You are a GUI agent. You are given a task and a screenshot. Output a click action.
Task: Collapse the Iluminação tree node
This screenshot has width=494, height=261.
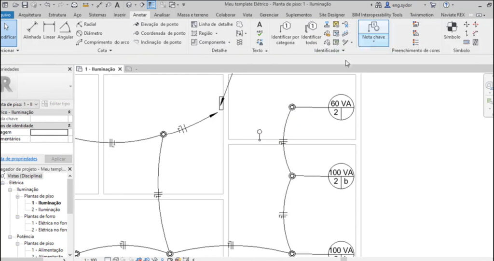tap(10, 190)
